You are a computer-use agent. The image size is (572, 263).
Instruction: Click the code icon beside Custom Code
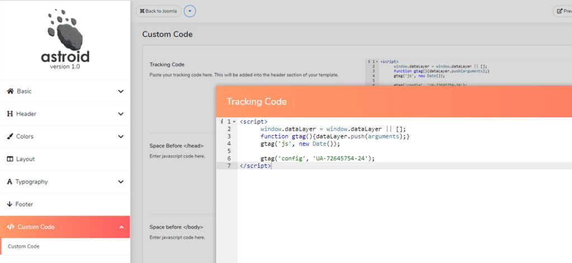tap(11, 227)
